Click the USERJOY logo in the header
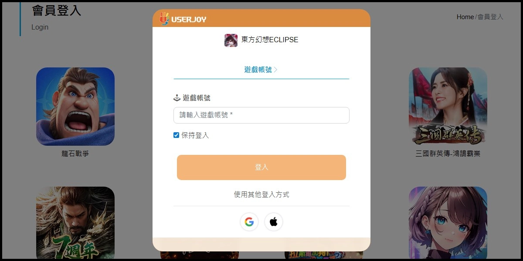 coord(183,19)
